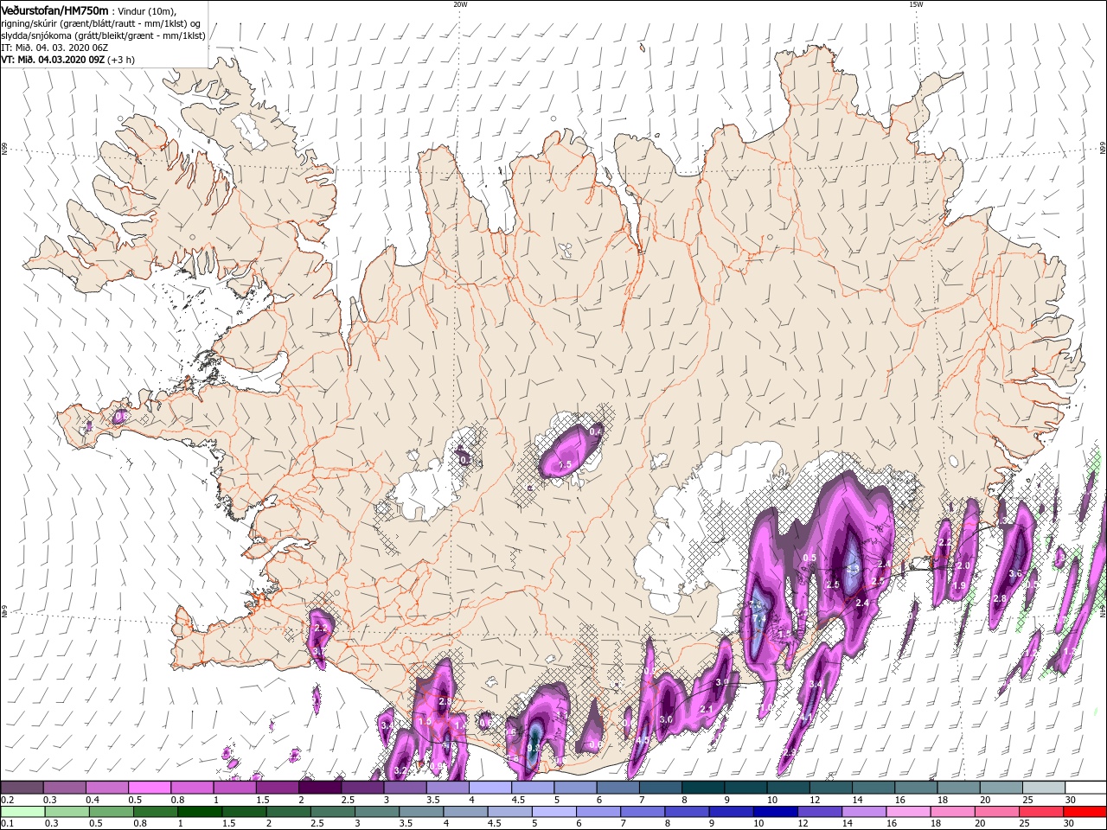Pick the navy blue 10–12 swatch in the rain legend row
The width and height of the screenshot is (1107, 830).
click(x=775, y=812)
